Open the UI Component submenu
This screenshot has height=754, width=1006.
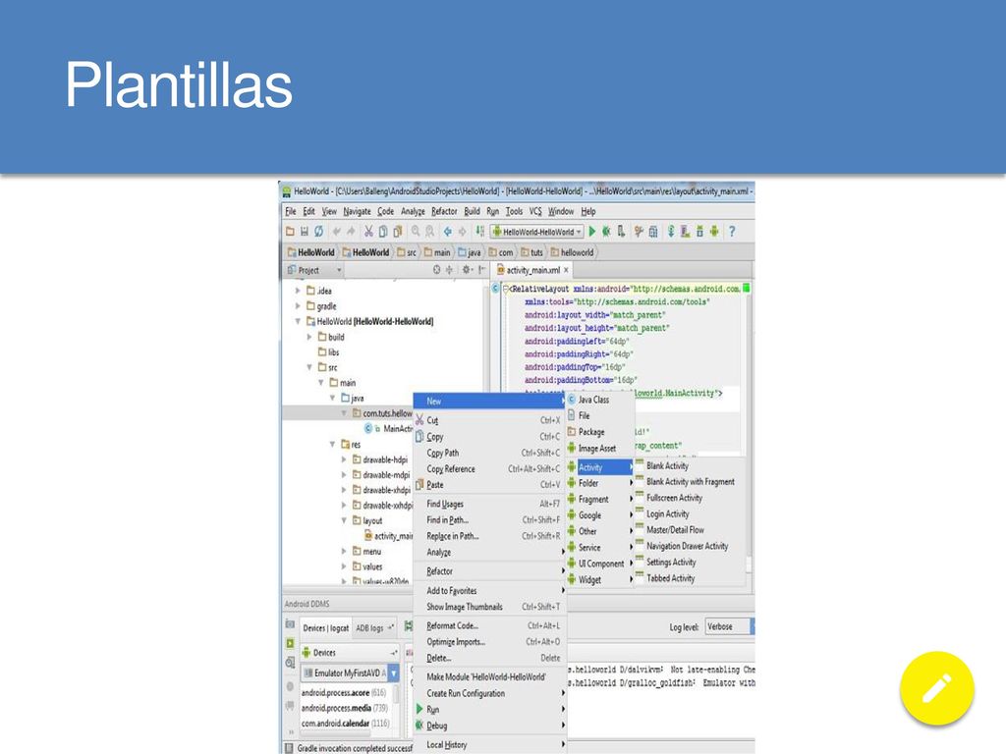point(600,564)
